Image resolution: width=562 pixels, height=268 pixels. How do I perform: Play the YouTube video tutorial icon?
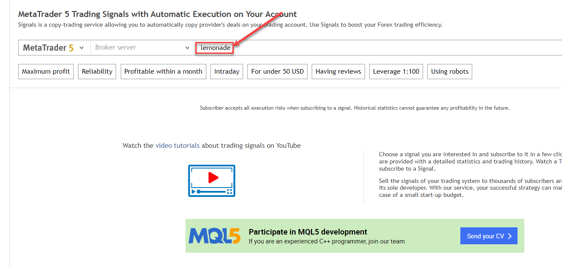tap(212, 181)
